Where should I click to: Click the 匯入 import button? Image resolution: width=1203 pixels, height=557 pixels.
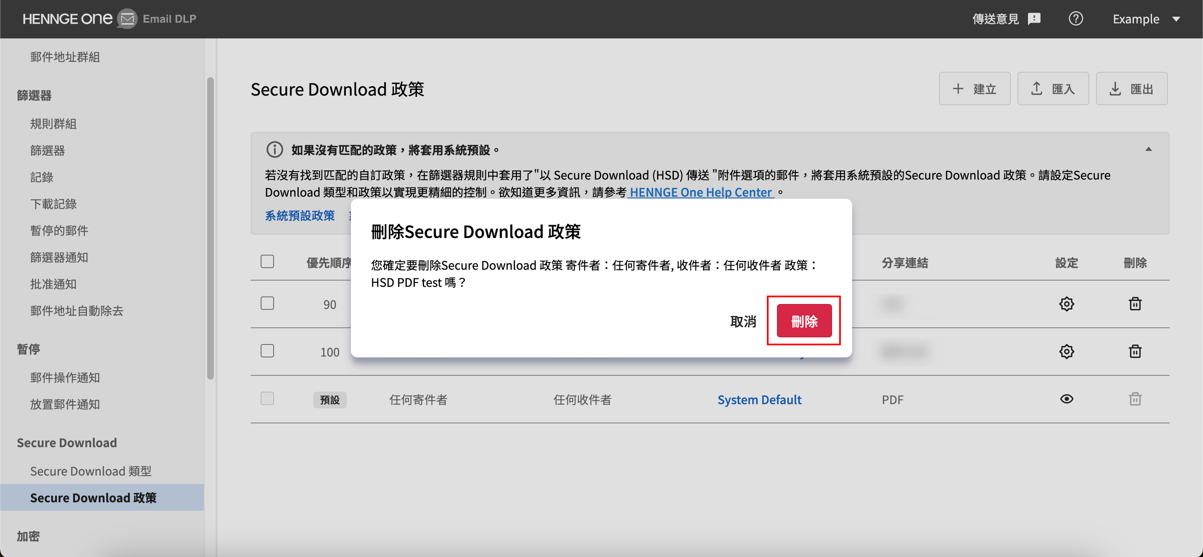tap(1053, 88)
